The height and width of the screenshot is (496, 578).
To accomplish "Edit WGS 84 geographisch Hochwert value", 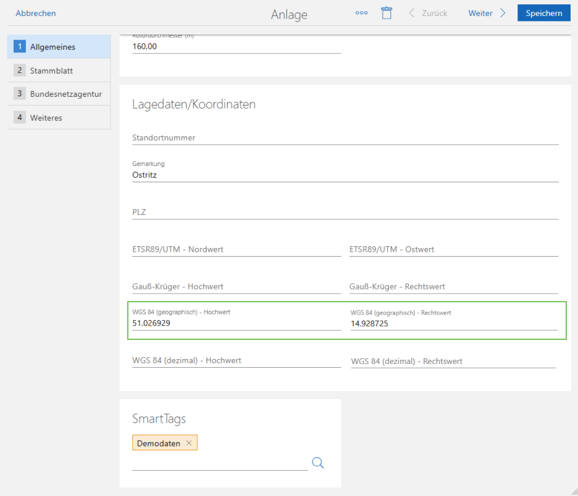I will (236, 323).
